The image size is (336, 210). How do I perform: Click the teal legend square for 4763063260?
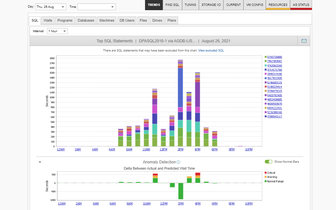(265, 66)
